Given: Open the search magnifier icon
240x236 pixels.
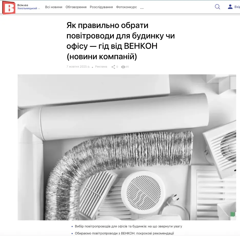Looking at the screenshot, I should click(x=217, y=7).
